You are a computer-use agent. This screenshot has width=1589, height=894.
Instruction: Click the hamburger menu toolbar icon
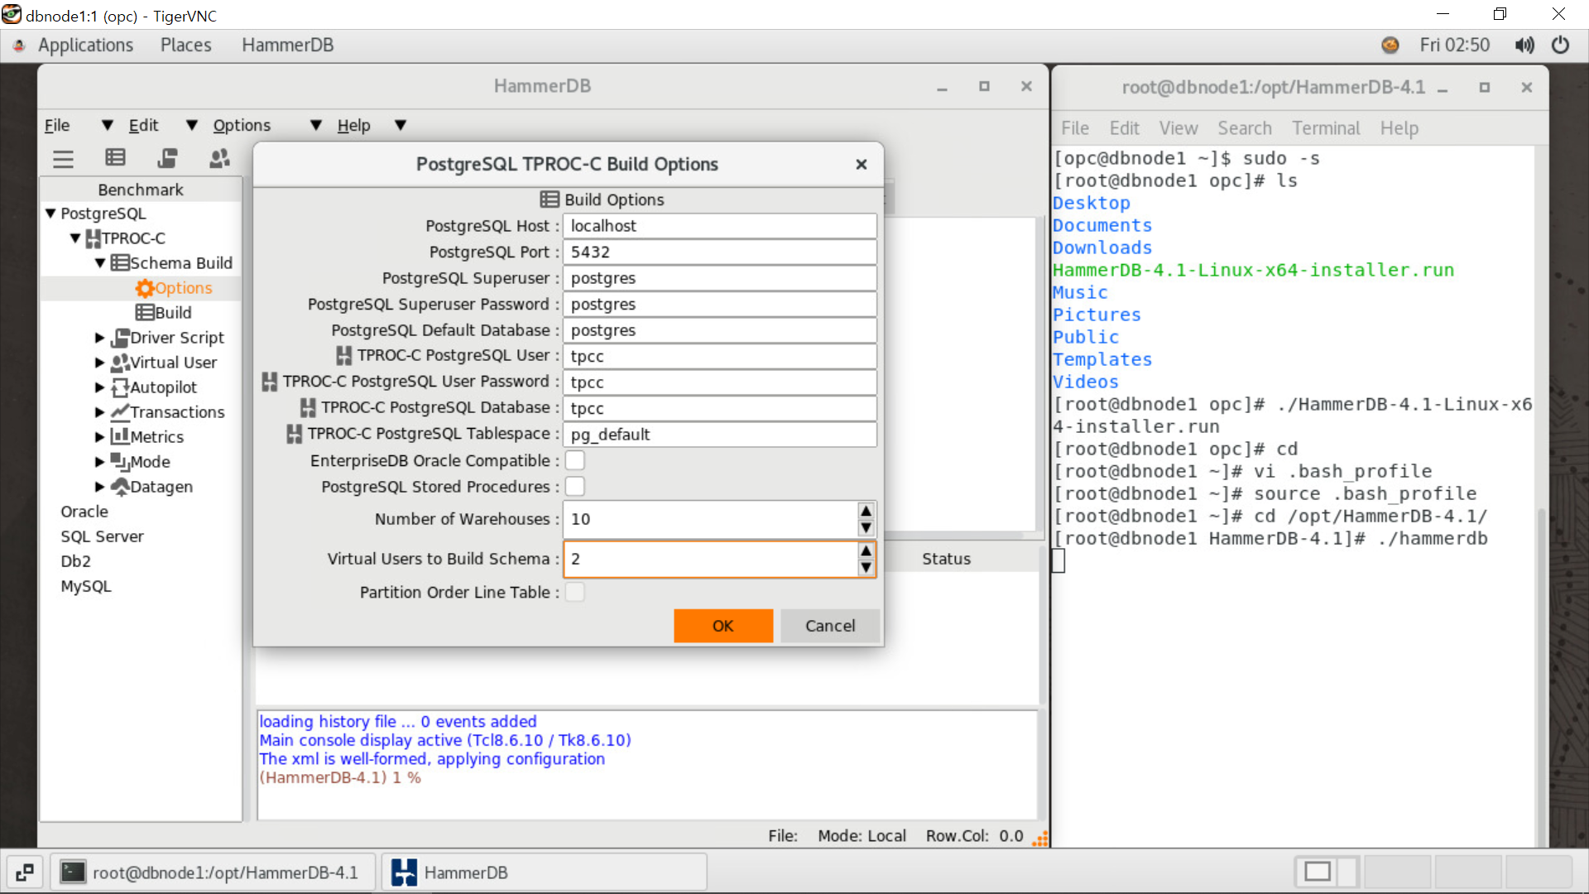pyautogui.click(x=63, y=158)
